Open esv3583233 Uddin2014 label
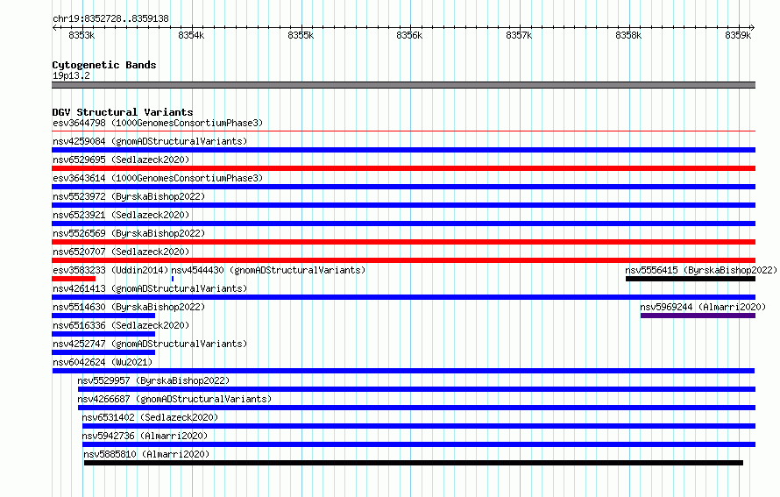Viewport: 780px width, 497px height. [110, 270]
